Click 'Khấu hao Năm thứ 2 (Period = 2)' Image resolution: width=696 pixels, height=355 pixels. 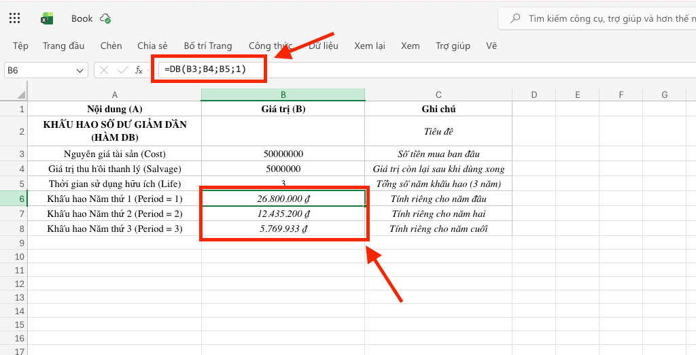click(114, 214)
